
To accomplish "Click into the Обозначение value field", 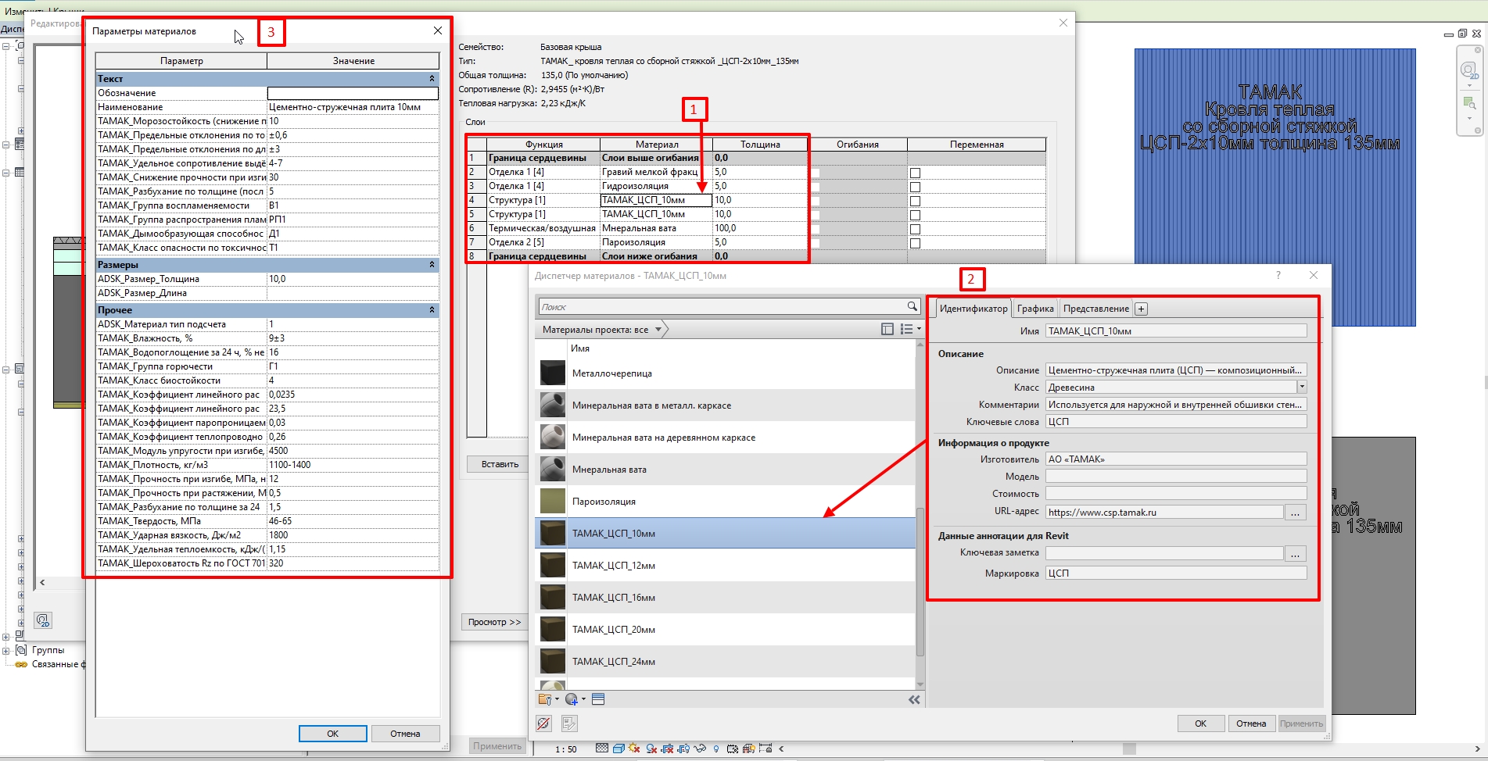I will point(353,93).
